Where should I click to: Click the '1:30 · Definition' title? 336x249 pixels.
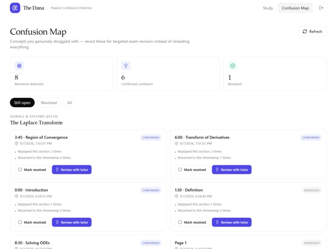click(188, 190)
